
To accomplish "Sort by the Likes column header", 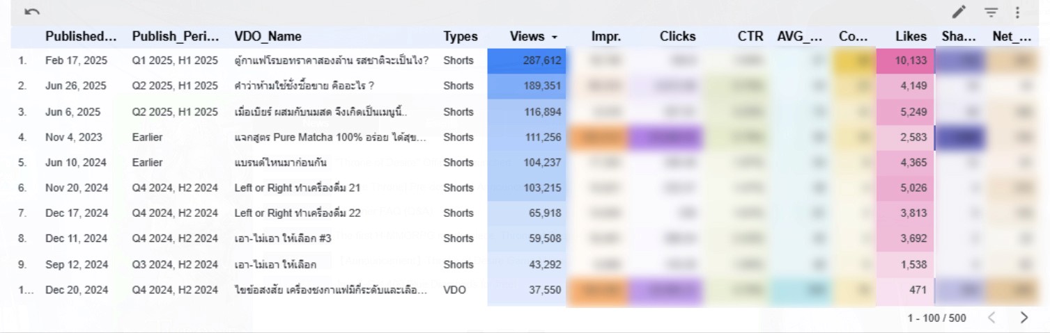I will pos(911,36).
